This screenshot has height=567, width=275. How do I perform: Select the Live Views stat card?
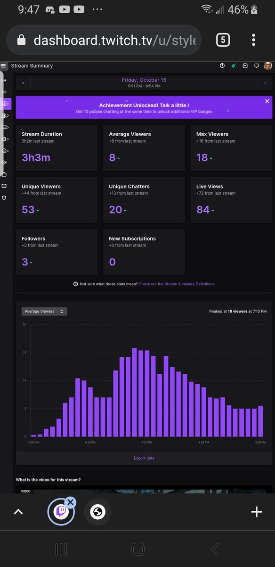click(231, 200)
